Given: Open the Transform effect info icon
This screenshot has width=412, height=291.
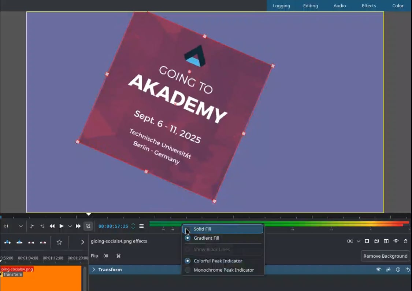Looking at the screenshot, I should [x=398, y=269].
